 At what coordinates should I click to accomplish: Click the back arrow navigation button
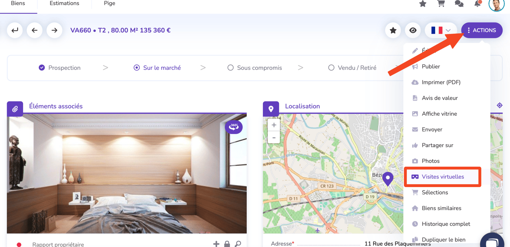(34, 30)
